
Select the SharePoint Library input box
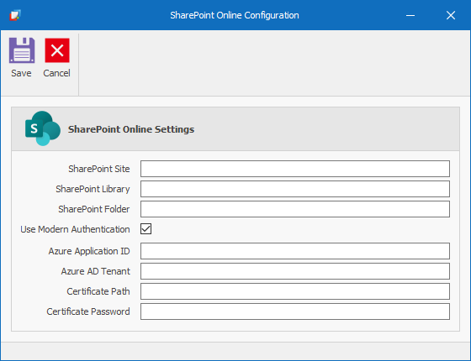coord(295,189)
